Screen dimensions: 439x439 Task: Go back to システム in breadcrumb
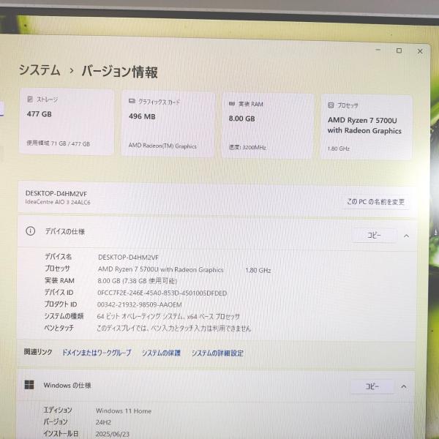40,70
